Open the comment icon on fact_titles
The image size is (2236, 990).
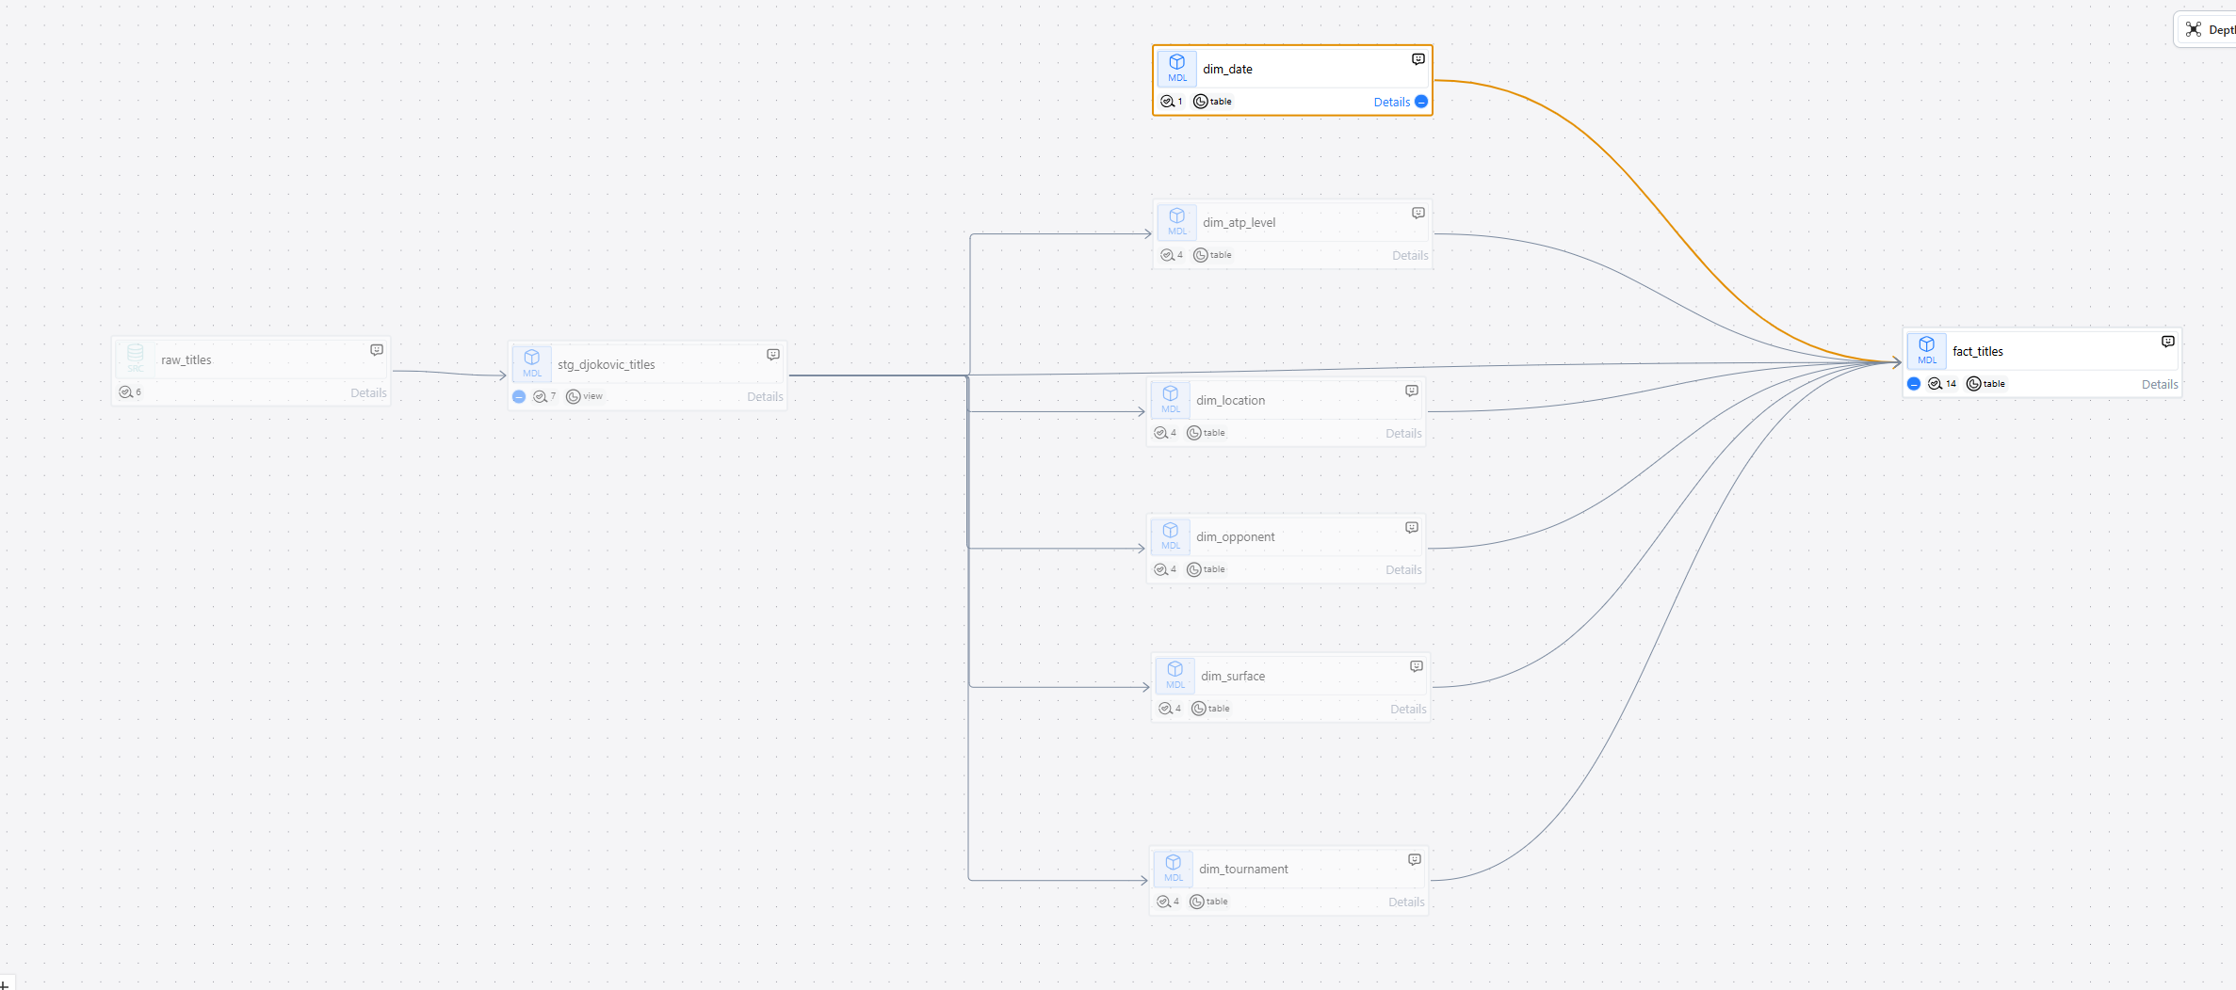click(2167, 342)
